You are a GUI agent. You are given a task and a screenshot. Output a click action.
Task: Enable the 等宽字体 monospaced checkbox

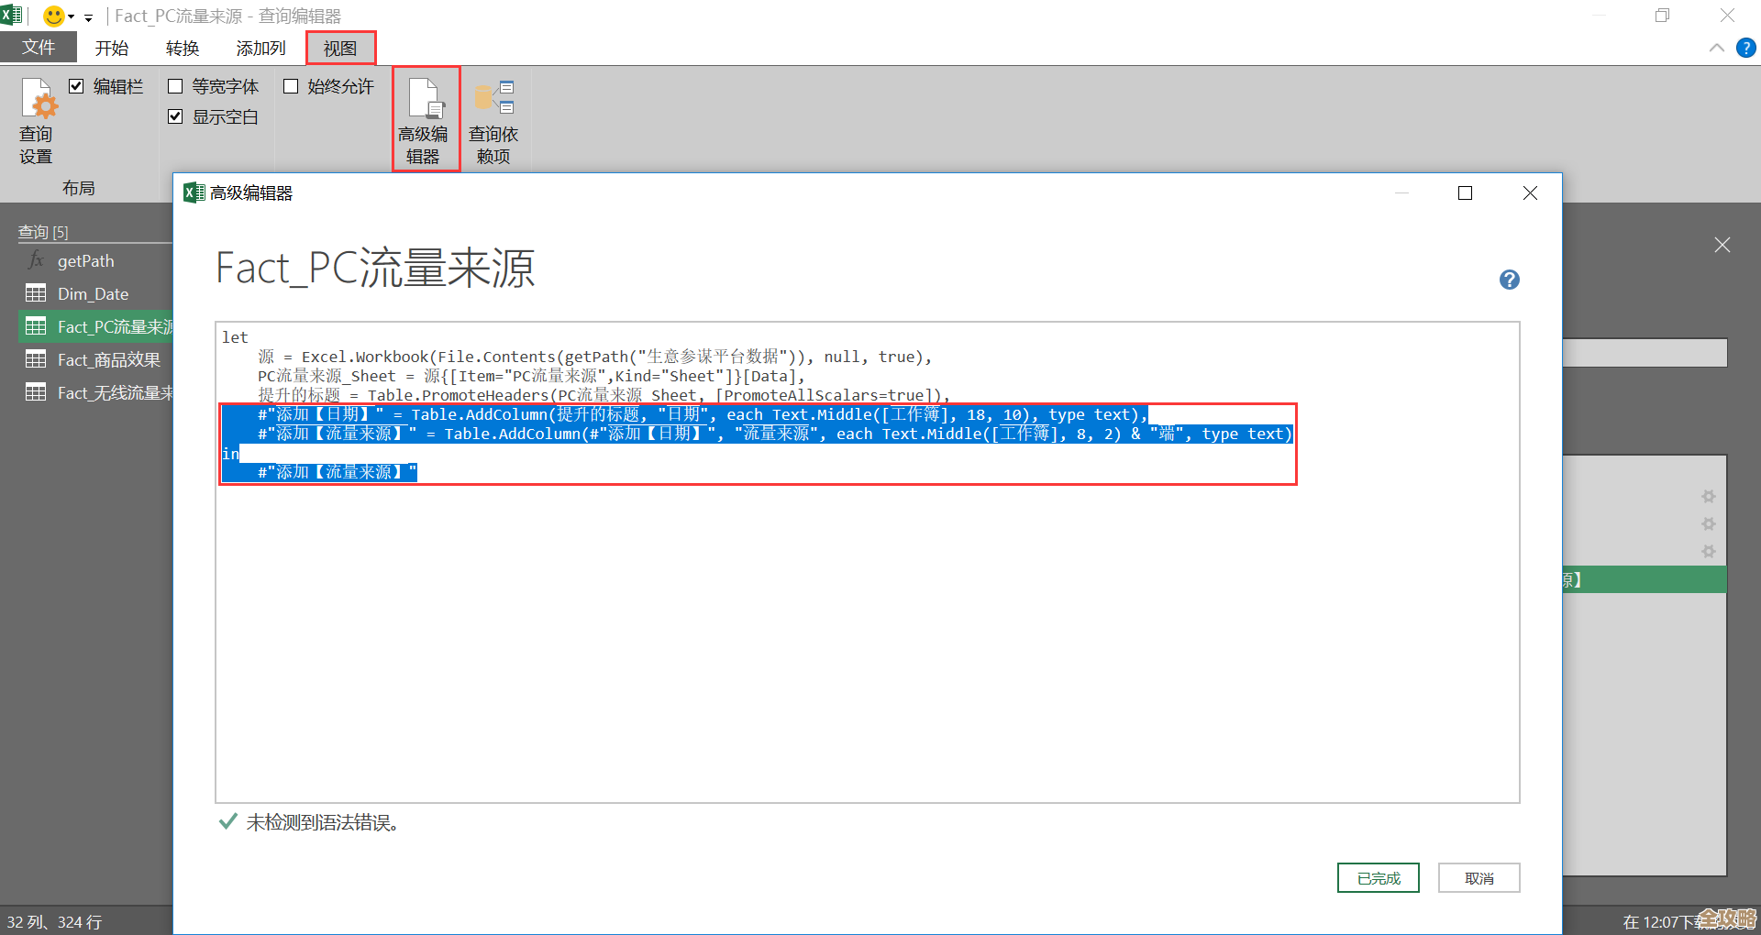point(175,86)
